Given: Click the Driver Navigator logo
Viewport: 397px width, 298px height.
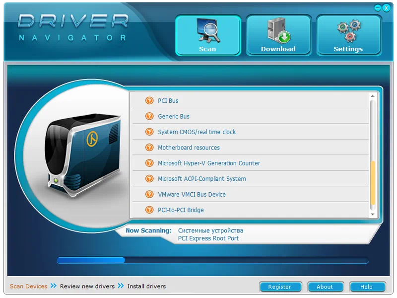Looking at the screenshot, I should [73, 27].
